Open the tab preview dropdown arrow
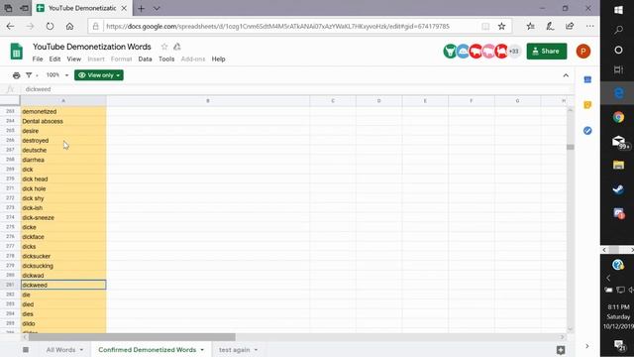The width and height of the screenshot is (634, 357). pos(157,8)
